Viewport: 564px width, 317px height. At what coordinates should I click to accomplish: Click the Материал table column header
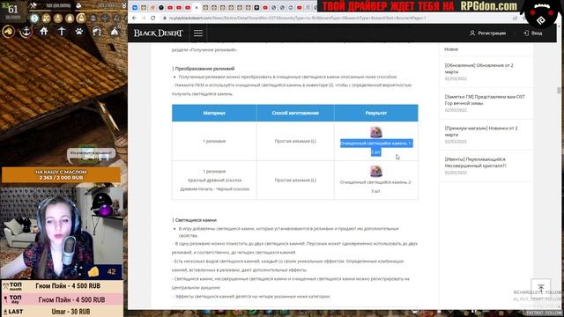(x=214, y=113)
